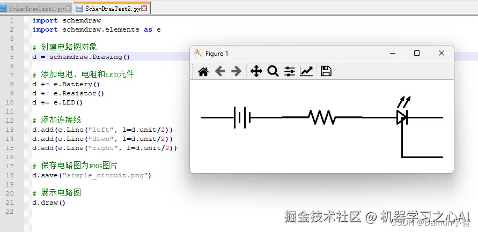Click comment '# 添加连接线'
This screenshot has width=478, height=232.
click(57, 120)
